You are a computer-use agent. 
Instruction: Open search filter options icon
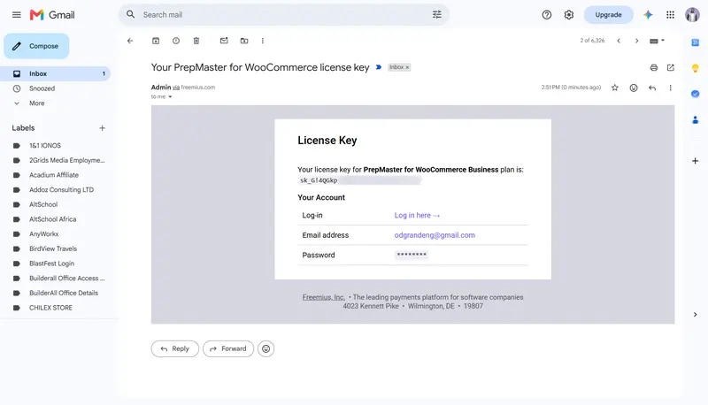coord(436,14)
